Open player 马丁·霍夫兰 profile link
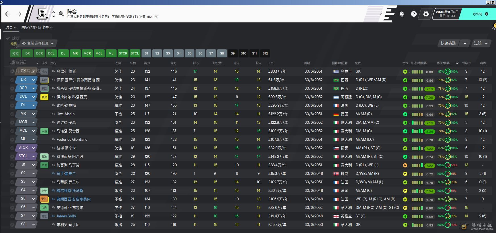This screenshot has width=496, height=233. click(x=66, y=174)
